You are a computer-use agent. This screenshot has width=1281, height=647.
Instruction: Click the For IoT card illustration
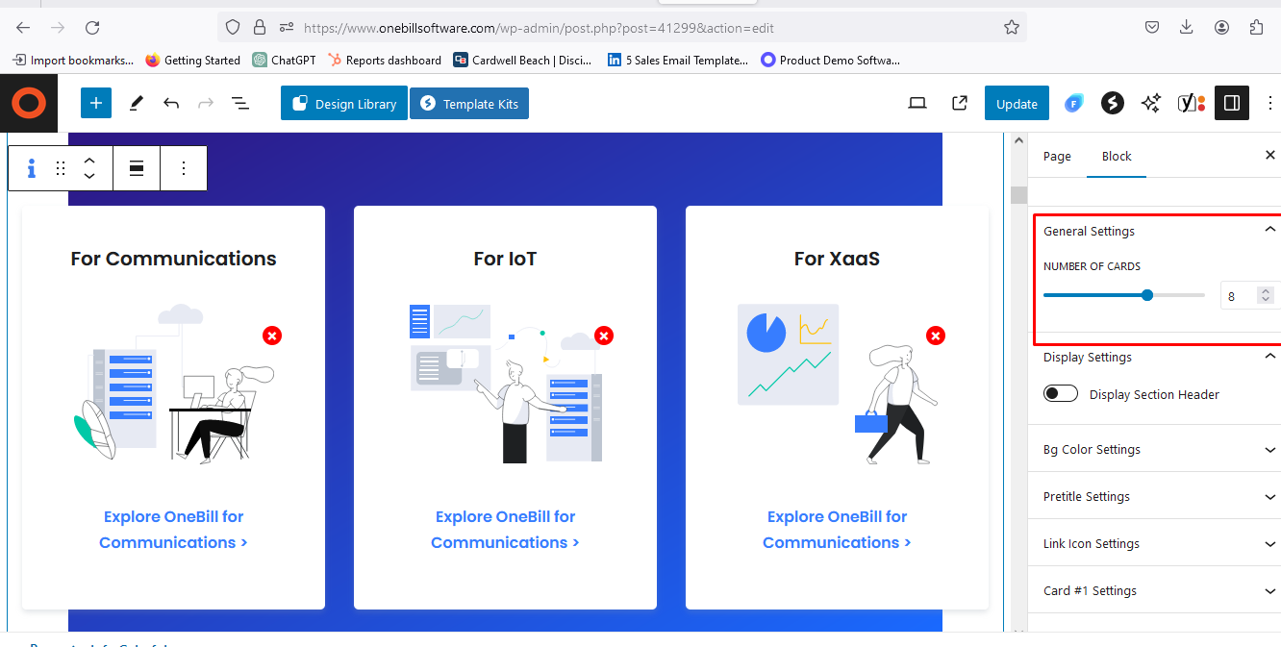[505, 383]
